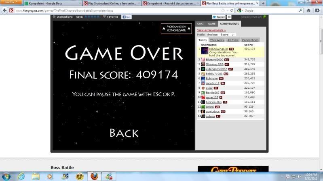Show hidden system tray icons arrow
This screenshot has height=181, width=323.
coord(282,177)
